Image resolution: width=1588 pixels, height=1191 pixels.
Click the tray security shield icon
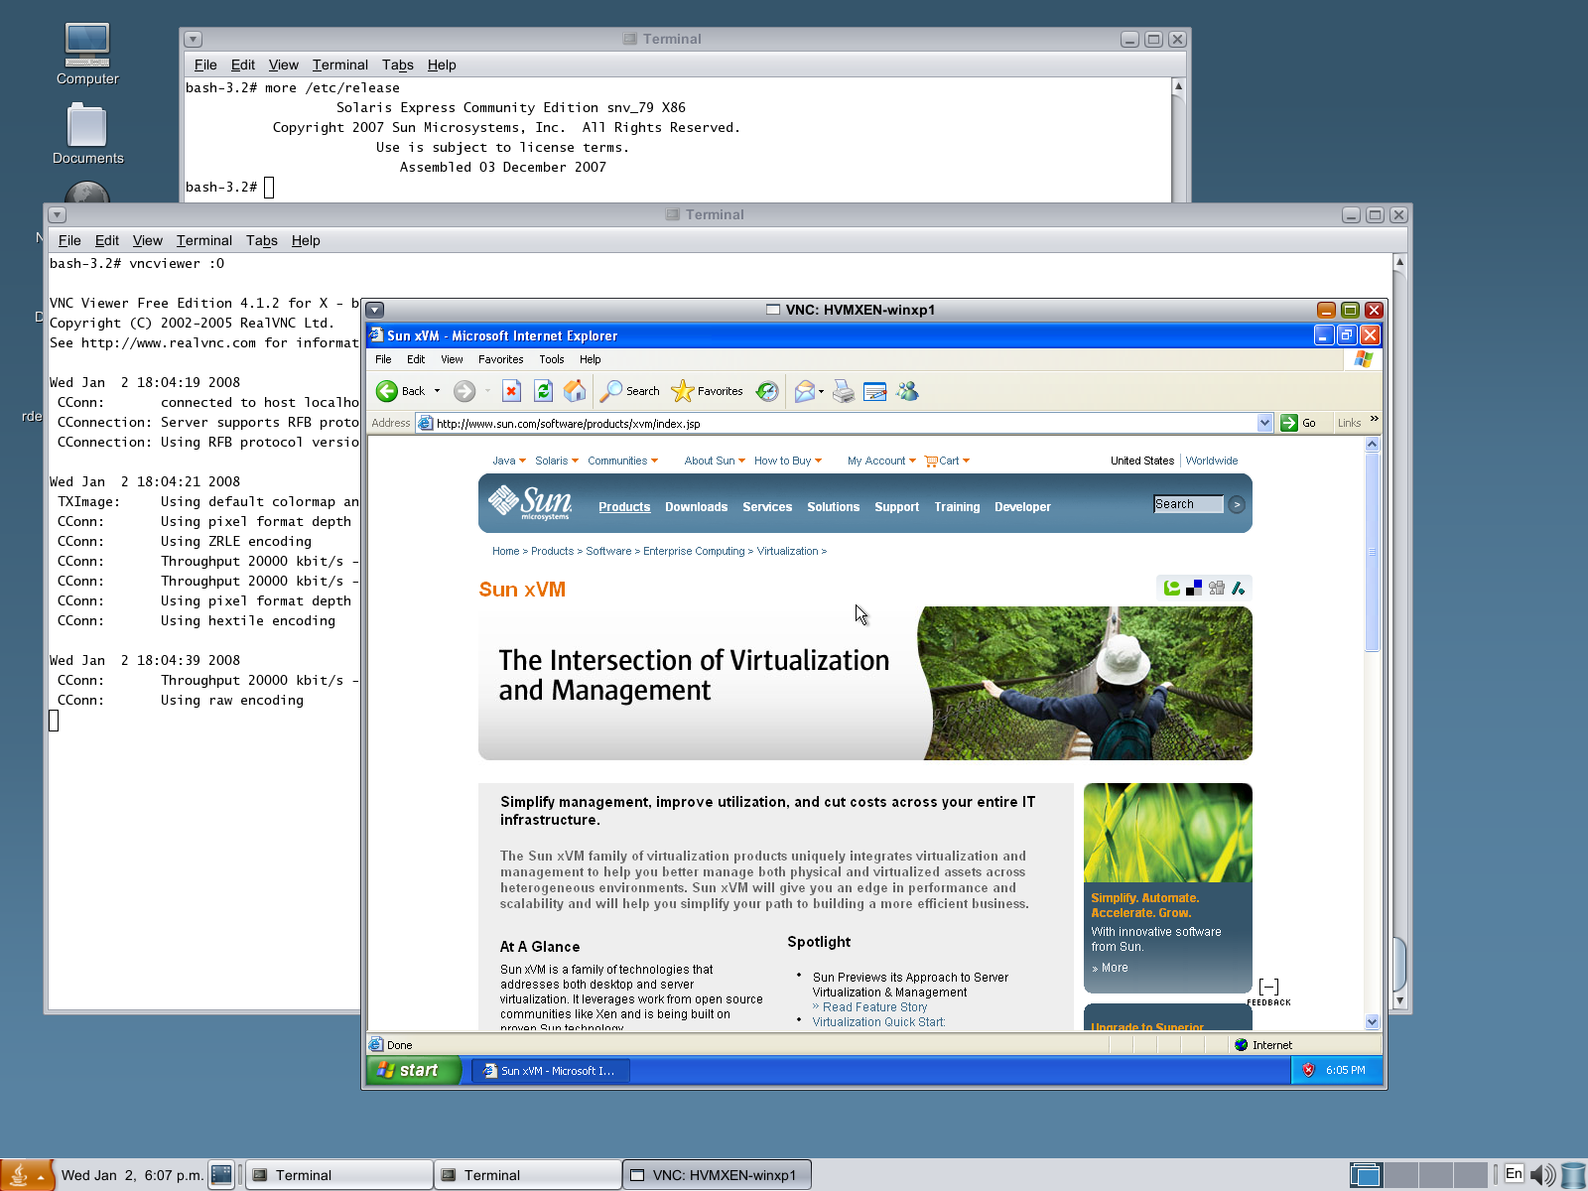pyautogui.click(x=1308, y=1070)
